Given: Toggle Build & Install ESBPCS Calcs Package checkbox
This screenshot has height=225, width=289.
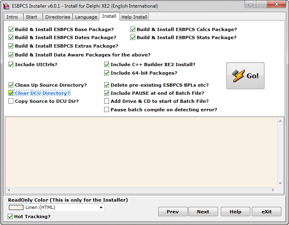Looking at the screenshot, I should pos(133,29).
